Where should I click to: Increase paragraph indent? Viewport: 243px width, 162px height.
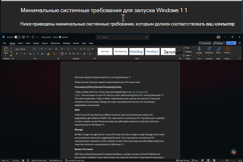tap(85, 49)
